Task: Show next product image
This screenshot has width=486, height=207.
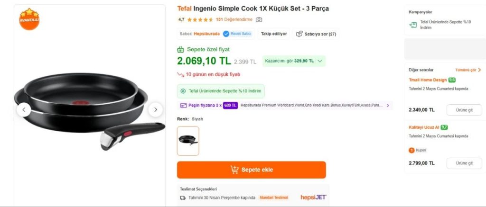Action: coord(155,110)
